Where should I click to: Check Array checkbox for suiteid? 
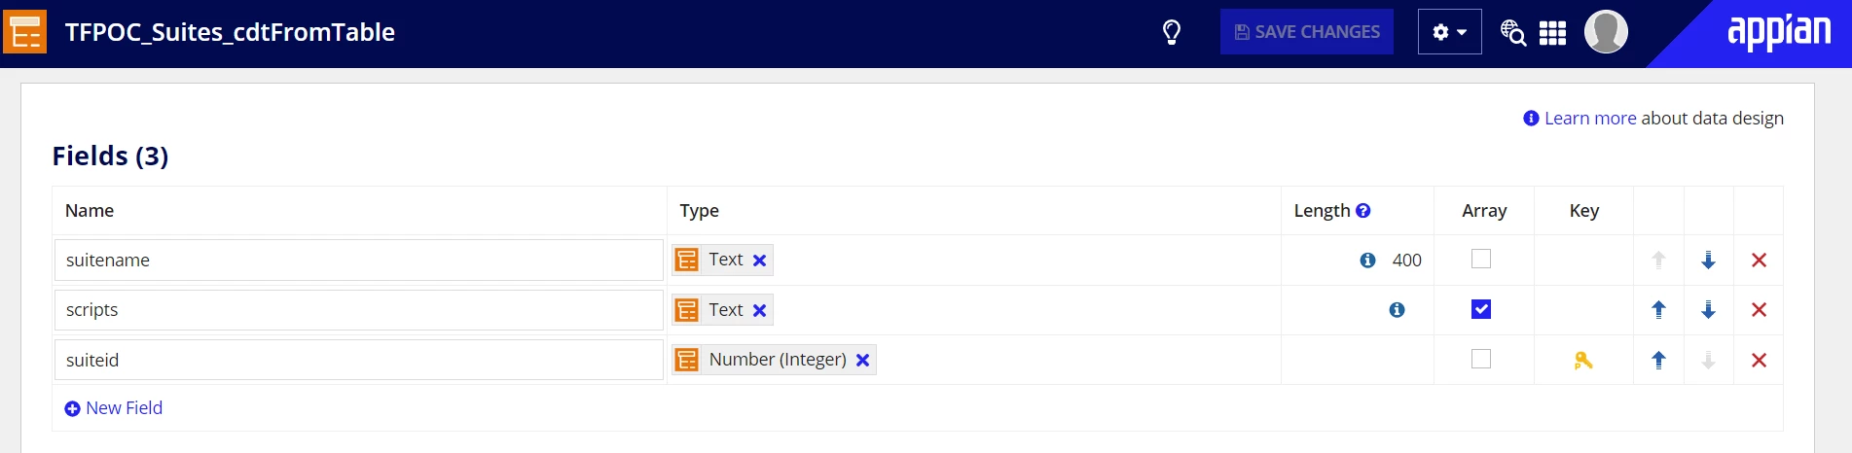(1481, 359)
